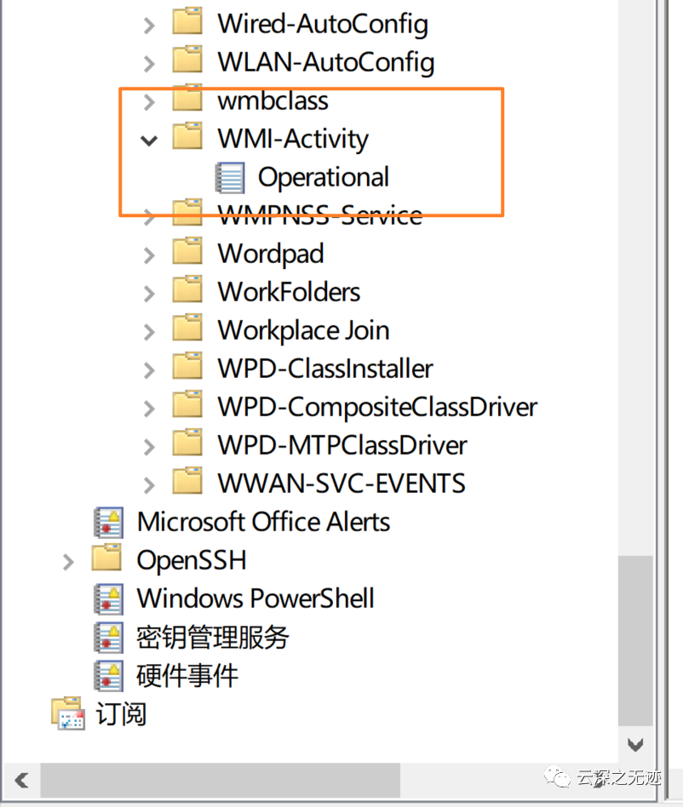Image resolution: width=683 pixels, height=807 pixels.
Task: Expand the wmbclass folder node
Action: coord(150,101)
